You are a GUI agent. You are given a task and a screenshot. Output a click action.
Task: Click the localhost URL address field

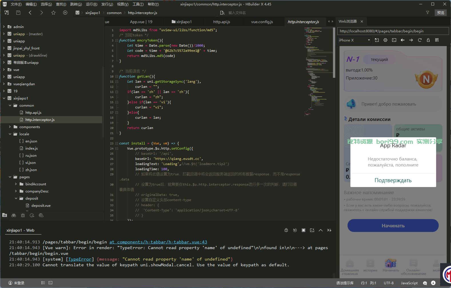(393, 31)
